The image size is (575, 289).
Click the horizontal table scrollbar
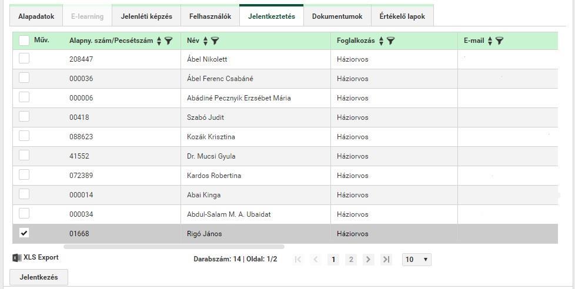[174, 247]
